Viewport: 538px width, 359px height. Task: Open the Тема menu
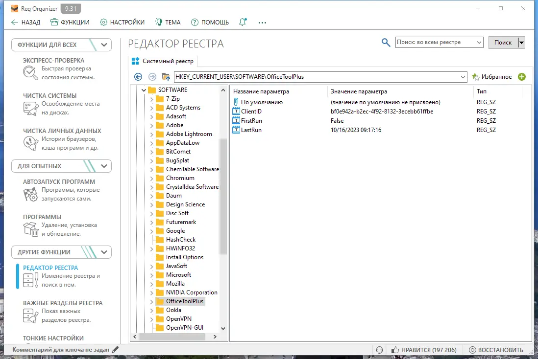click(168, 22)
